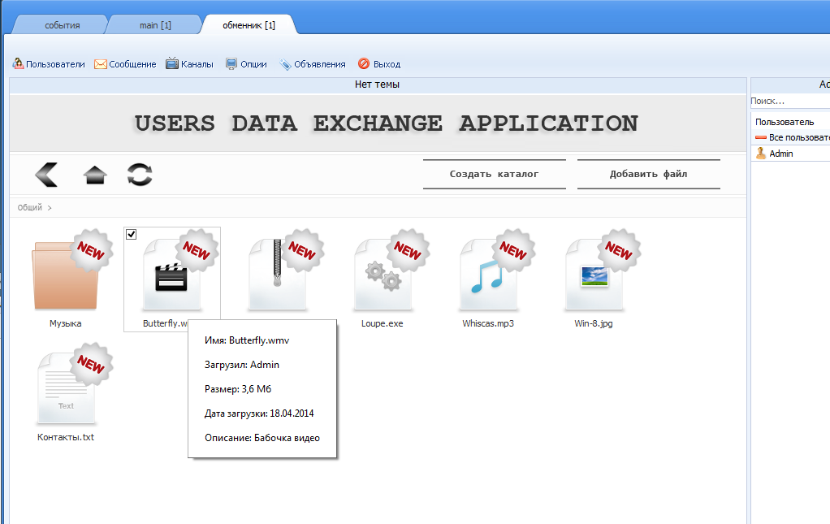
Task: Click the Выход exit button
Action: [379, 64]
